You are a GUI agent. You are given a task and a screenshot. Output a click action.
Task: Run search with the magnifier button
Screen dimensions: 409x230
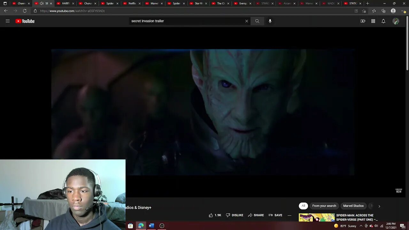click(x=257, y=21)
